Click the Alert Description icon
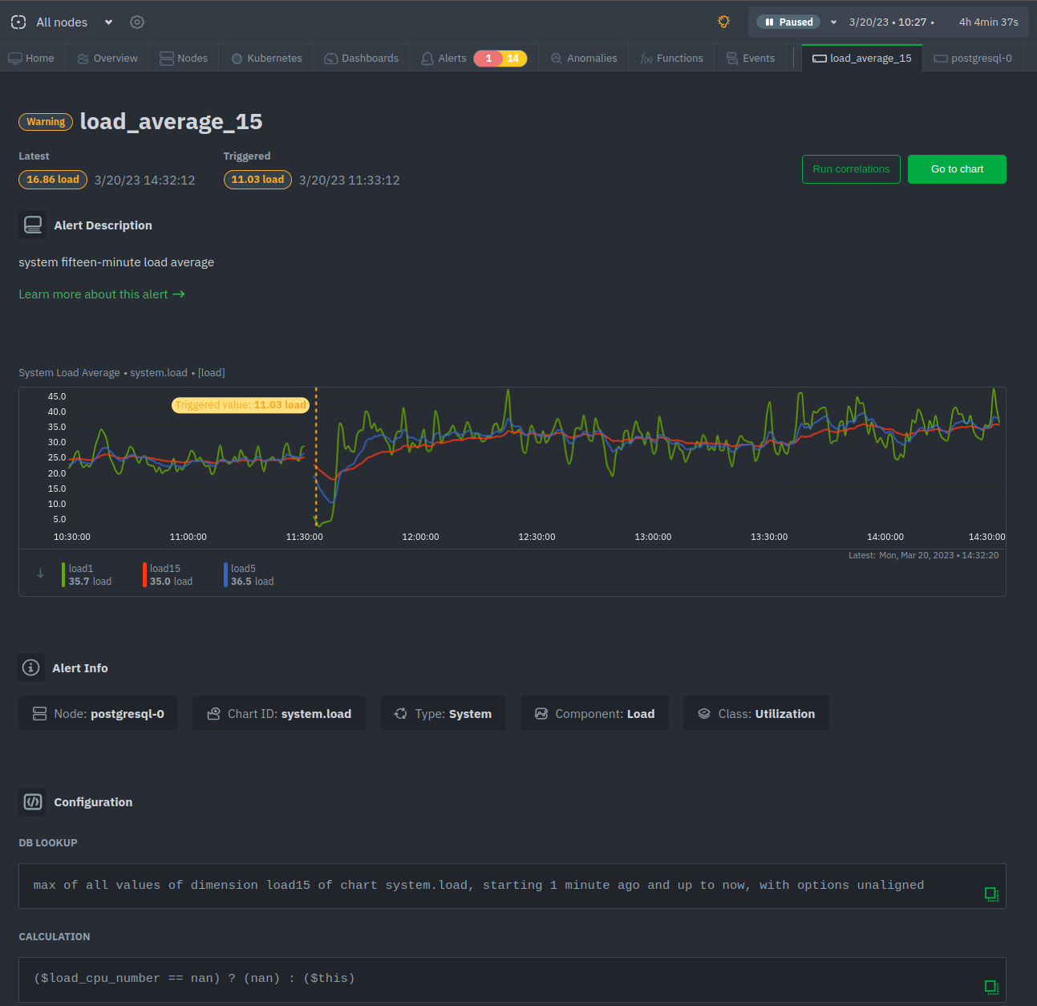 click(33, 225)
